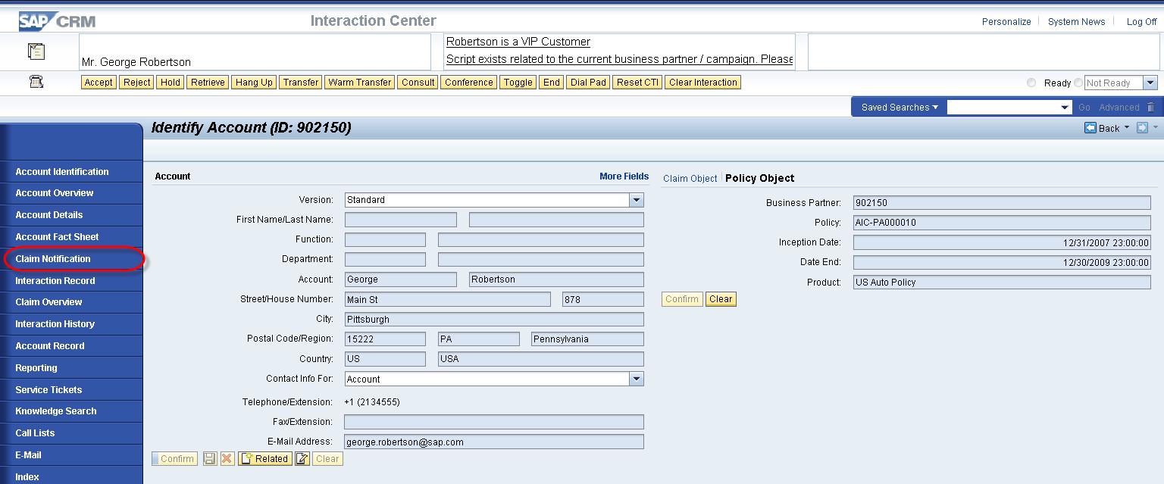Click the Consult button

[418, 83]
